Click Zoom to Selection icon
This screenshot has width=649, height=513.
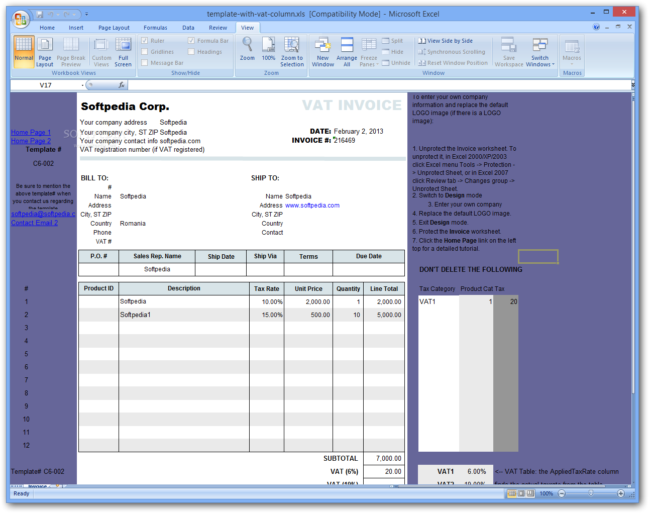click(292, 52)
